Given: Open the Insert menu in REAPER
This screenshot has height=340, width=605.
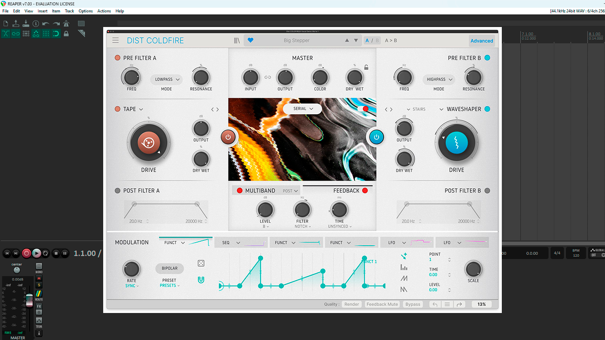Looking at the screenshot, I should (x=43, y=11).
